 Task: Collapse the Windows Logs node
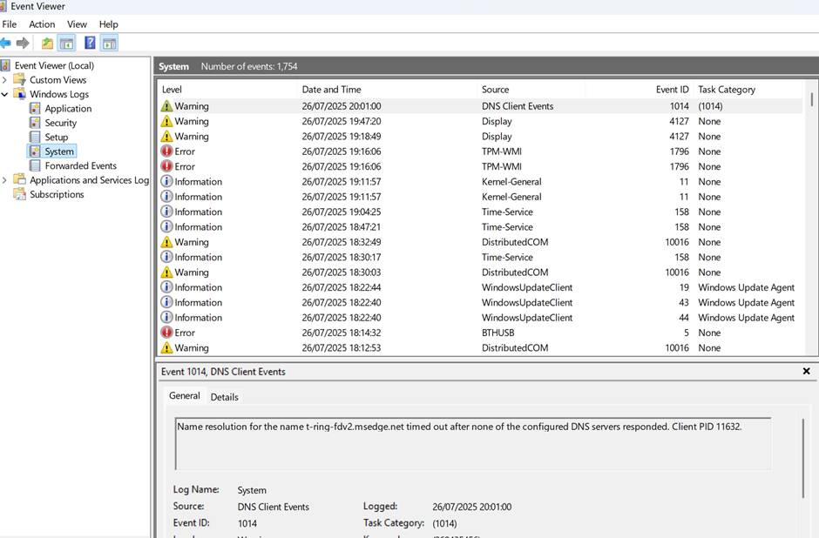(x=4, y=94)
